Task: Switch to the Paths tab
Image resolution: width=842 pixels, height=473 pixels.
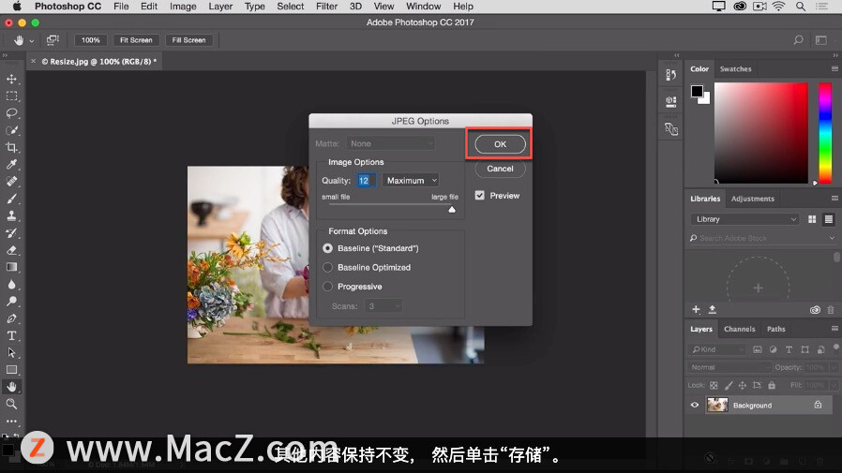Action: point(776,330)
